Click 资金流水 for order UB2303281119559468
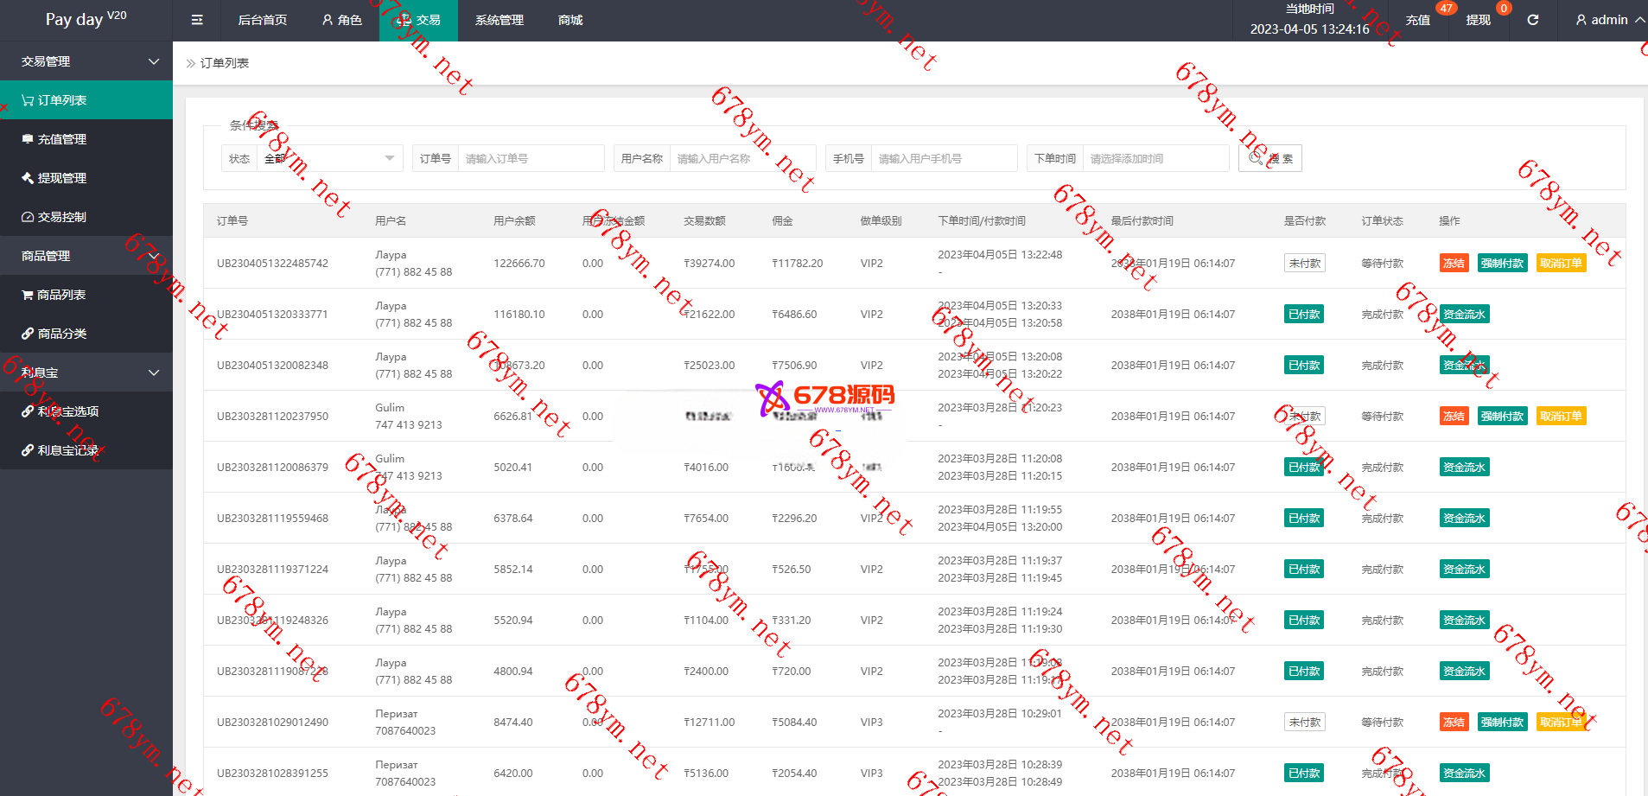Image resolution: width=1648 pixels, height=796 pixels. point(1464,519)
